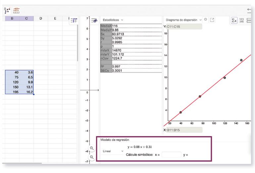
Task: Select the cell containing 75
Action: (12, 77)
